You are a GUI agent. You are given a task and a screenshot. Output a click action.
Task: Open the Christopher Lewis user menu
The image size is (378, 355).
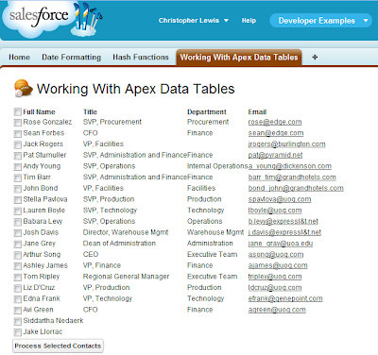click(x=194, y=21)
